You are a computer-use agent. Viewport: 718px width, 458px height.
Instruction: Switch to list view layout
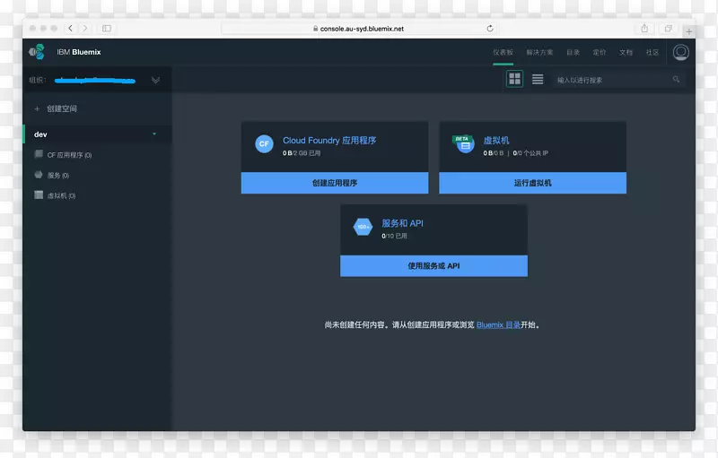click(x=538, y=79)
